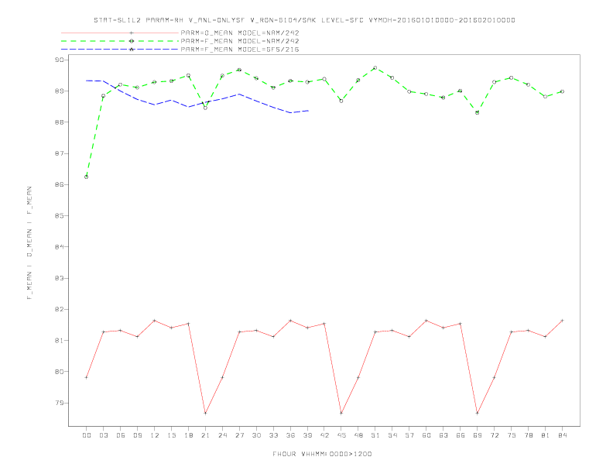
Task: Click x-axis forecast hour label 39
Action: [x=307, y=435]
